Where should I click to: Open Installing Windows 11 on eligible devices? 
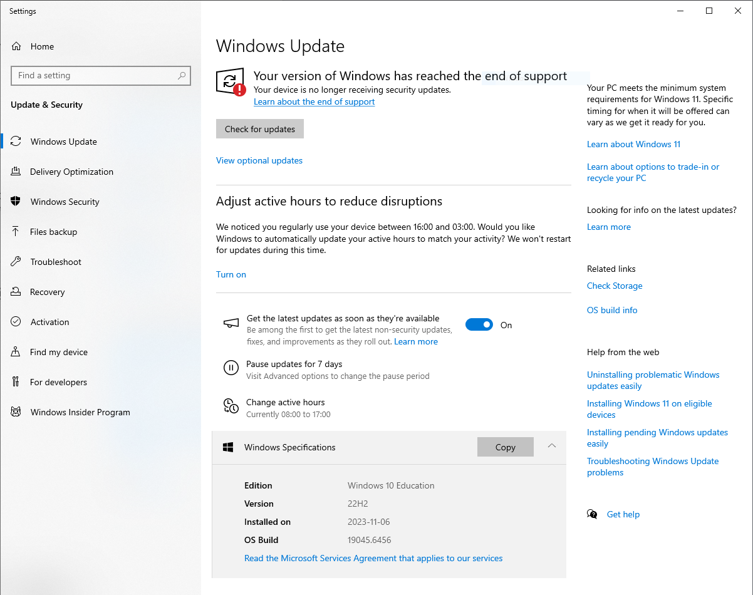(x=649, y=409)
